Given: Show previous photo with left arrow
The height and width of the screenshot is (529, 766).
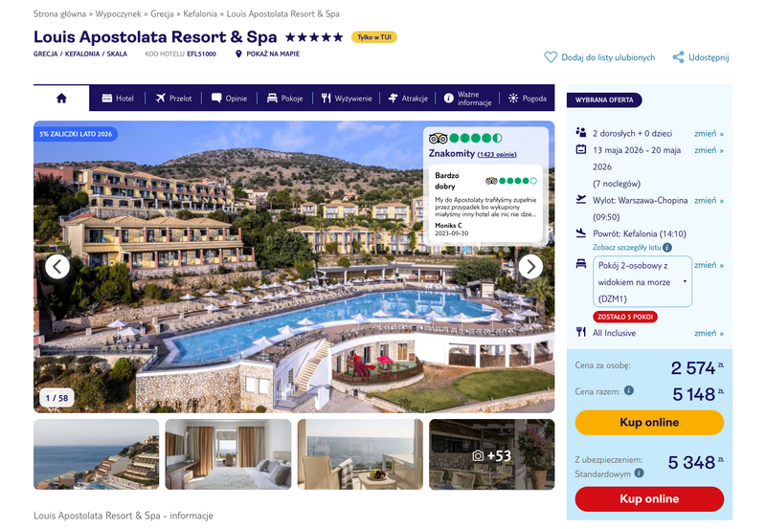Looking at the screenshot, I should coord(57,267).
